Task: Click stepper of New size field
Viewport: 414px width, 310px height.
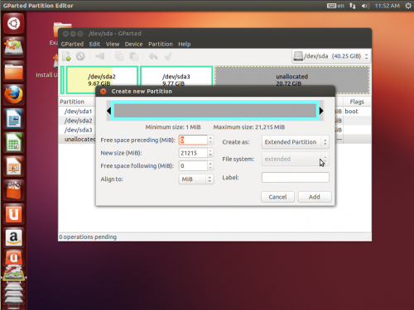Action: coord(210,153)
